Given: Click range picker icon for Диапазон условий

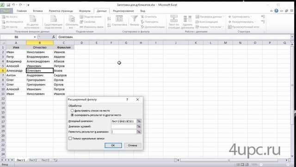Looking at the screenshot, I should coord(139,126).
